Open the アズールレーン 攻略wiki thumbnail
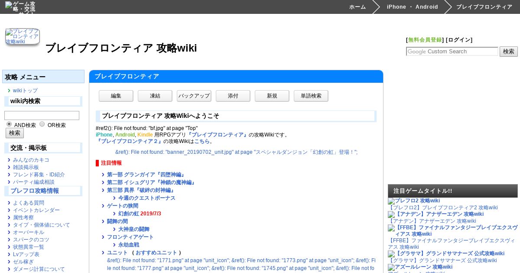Viewport: 520px width, 273px height. 420,267
